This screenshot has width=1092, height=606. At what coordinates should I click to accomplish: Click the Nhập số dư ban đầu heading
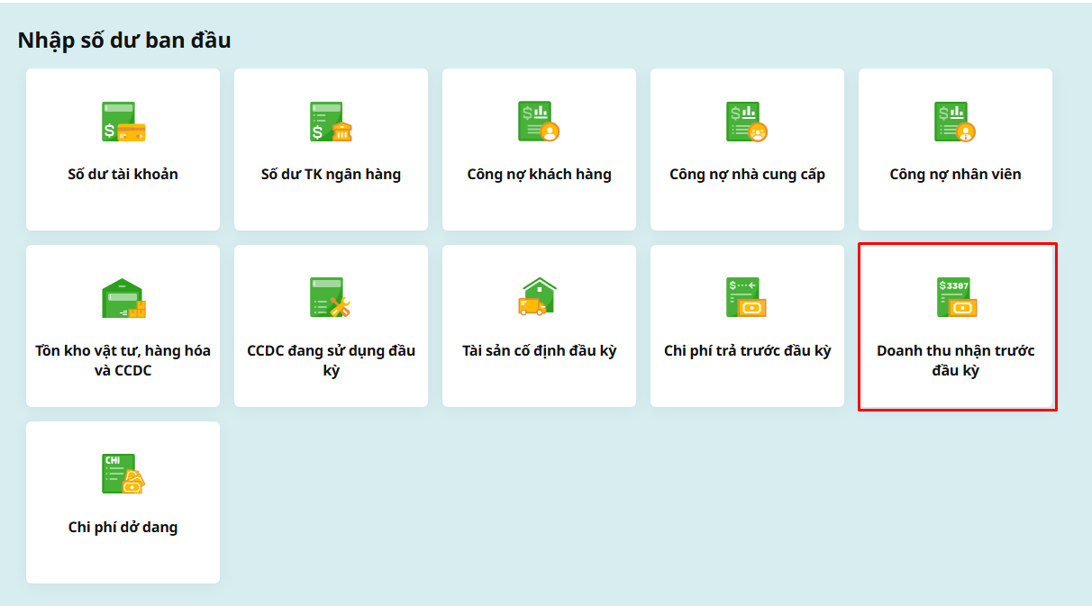coord(124,41)
